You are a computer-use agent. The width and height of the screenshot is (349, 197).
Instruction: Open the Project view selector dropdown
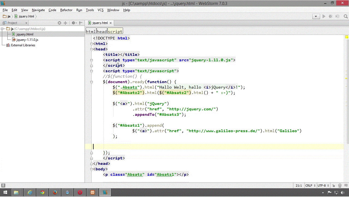tap(15, 23)
